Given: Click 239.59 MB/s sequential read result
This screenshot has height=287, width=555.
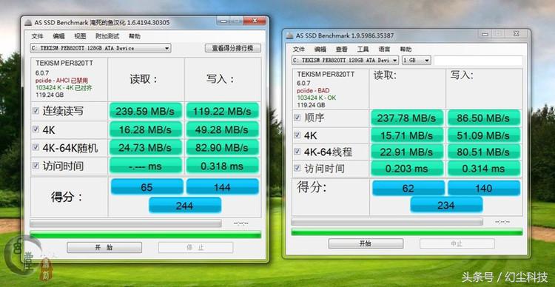Looking at the screenshot, I should click(x=146, y=111).
